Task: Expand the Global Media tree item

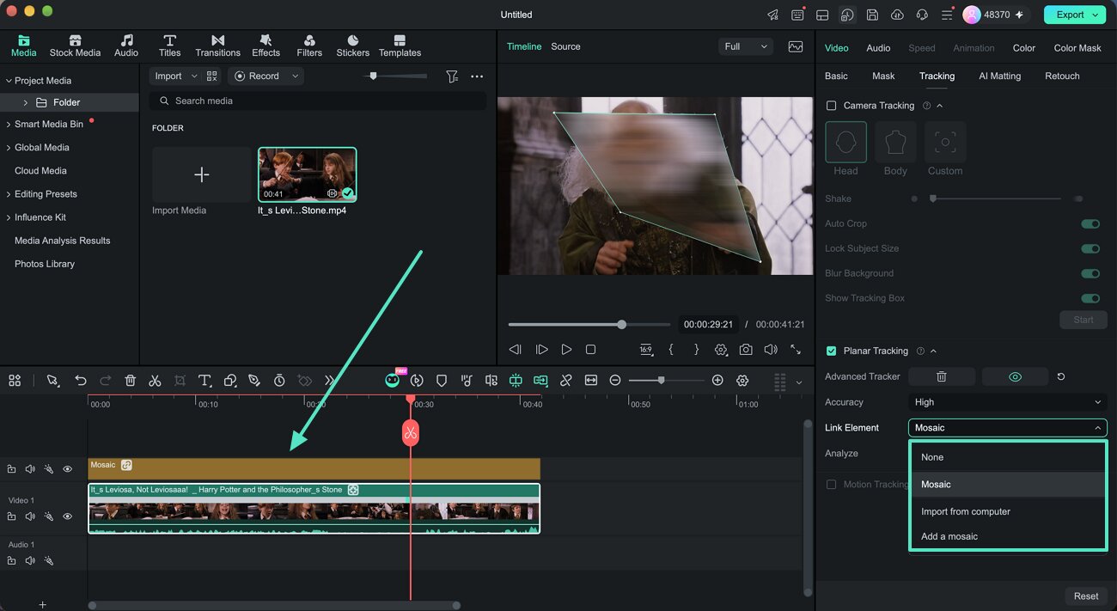Action: [x=9, y=148]
